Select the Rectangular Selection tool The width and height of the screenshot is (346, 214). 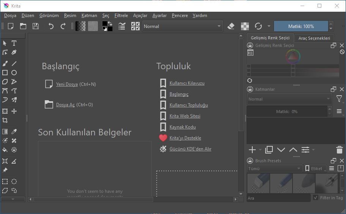pos(5,181)
